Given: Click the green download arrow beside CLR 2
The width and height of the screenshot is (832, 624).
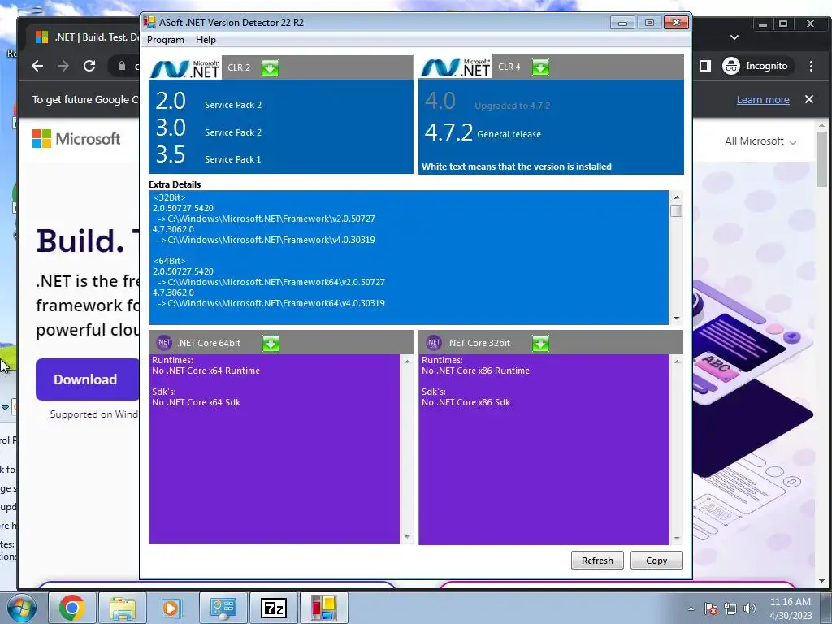Looking at the screenshot, I should (270, 68).
